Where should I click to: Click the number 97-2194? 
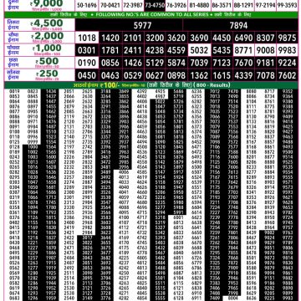[x=265, y=5]
